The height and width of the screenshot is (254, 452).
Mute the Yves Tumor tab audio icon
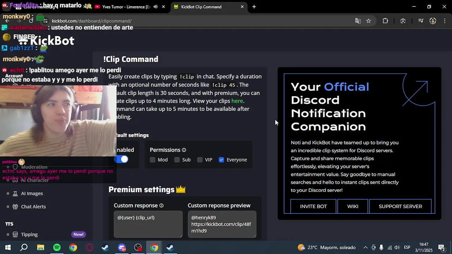click(x=155, y=7)
